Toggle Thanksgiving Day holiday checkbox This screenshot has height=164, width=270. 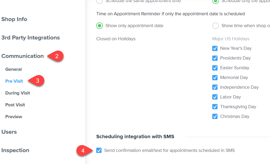pyautogui.click(x=215, y=107)
